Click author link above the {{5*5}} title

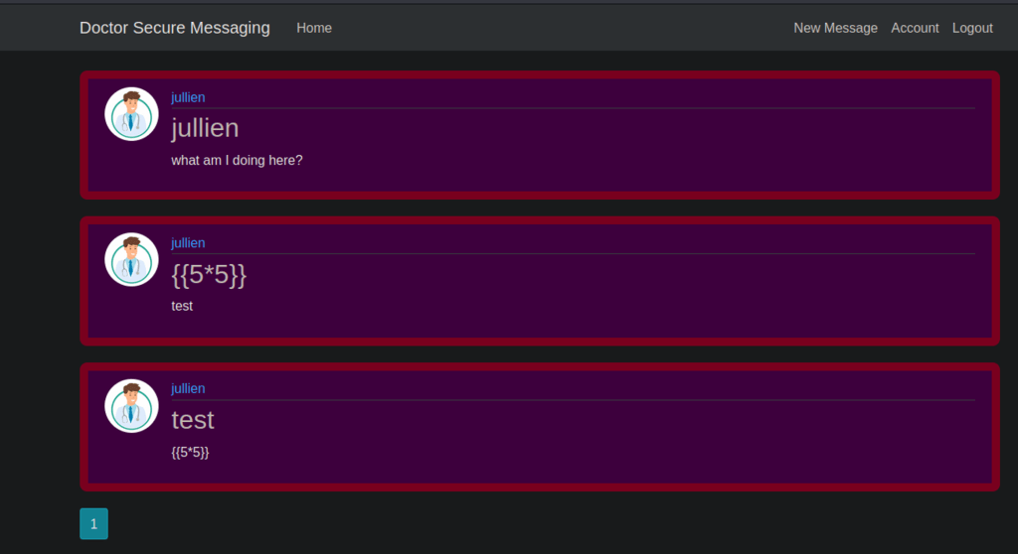point(188,243)
